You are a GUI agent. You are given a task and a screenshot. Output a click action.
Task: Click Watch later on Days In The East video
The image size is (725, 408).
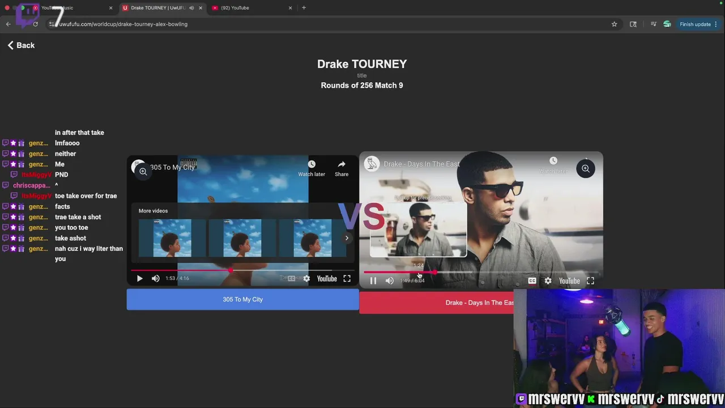553,165
